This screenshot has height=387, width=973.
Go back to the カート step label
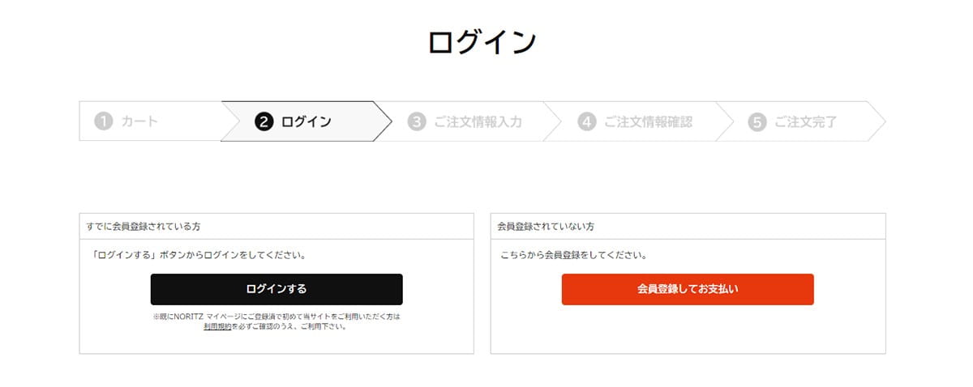[x=139, y=122]
